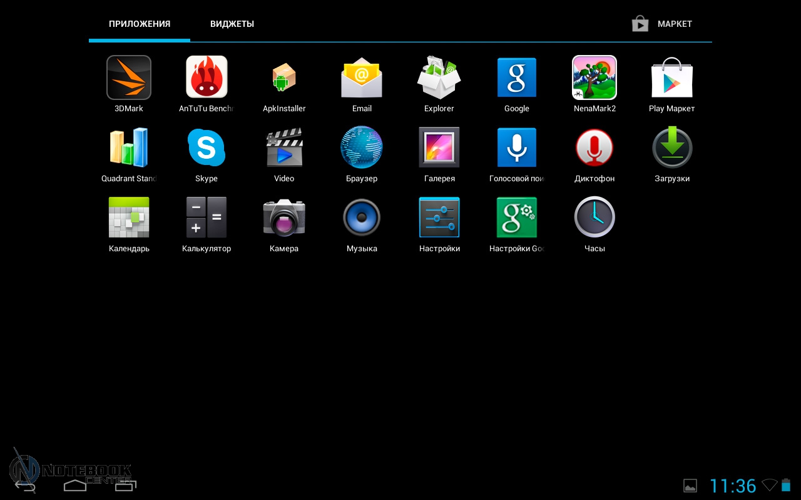Image resolution: width=801 pixels, height=500 pixels.
Task: Launch Skype
Action: (207, 148)
